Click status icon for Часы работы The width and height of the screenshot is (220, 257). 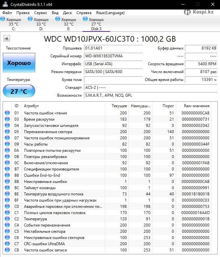tap(7, 144)
